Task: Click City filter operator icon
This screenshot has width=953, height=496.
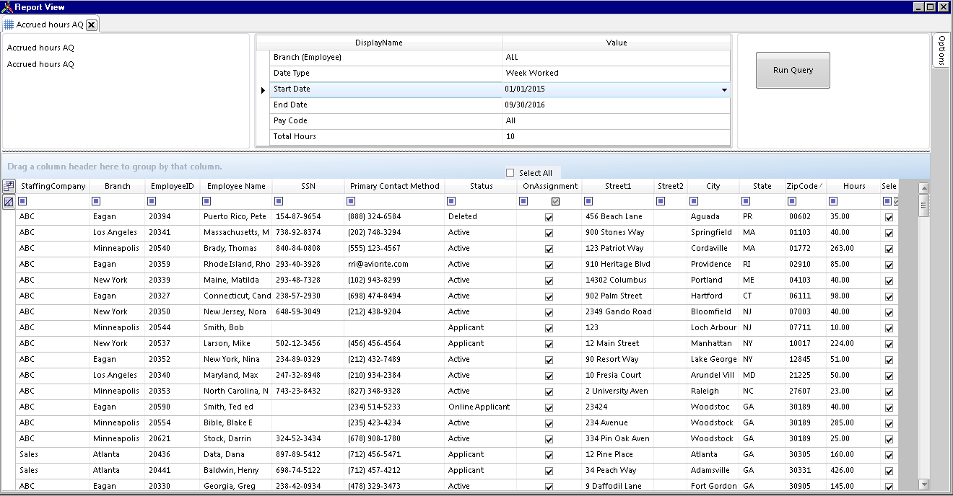Action: (694, 202)
